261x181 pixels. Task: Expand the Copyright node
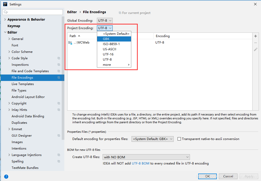(x=9, y=103)
